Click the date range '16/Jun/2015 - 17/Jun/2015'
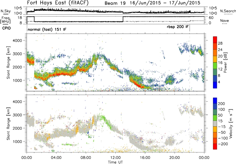This screenshot has height=164, width=236. pyautogui.click(x=165, y=3)
